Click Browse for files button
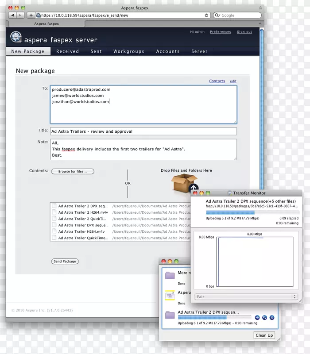Screen dimensions: 310x354 (73, 171)
